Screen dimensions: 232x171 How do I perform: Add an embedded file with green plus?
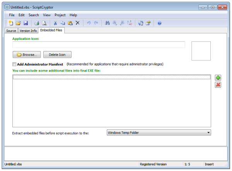pos(218,78)
